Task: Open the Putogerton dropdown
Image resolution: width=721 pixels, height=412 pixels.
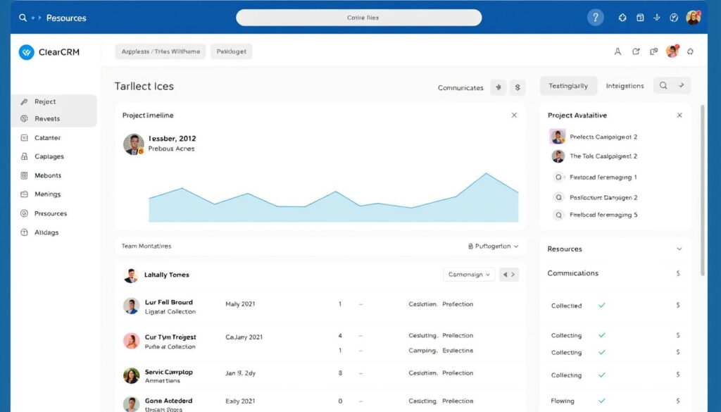Action: point(493,246)
